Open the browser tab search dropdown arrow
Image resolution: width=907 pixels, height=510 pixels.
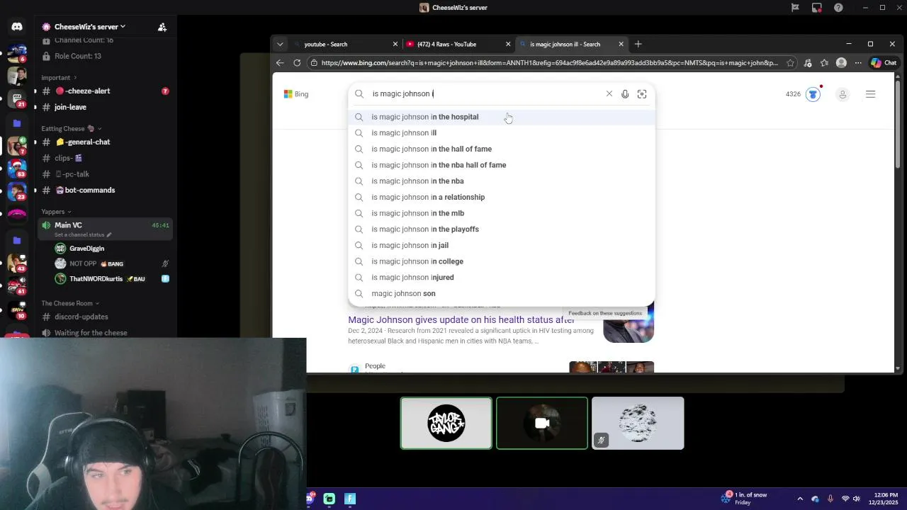point(280,44)
